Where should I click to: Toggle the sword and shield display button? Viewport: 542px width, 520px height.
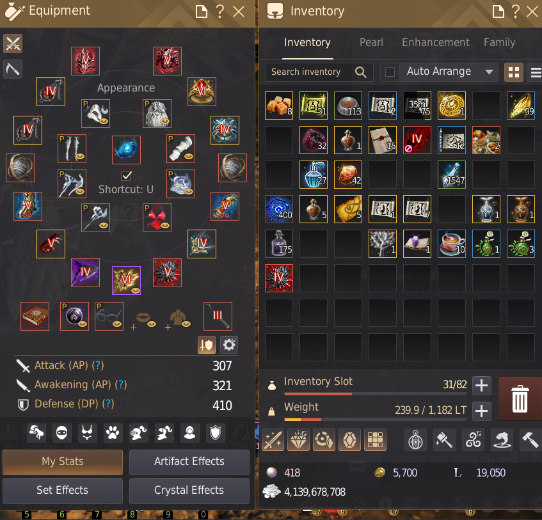206,345
